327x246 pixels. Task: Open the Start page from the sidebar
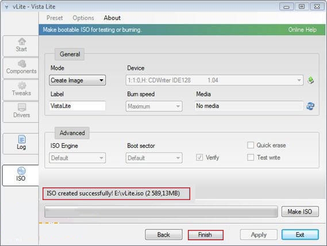21,46
